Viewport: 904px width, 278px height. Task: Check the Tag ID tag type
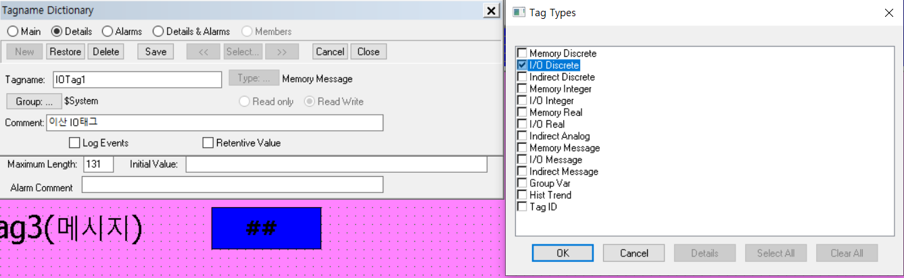(x=522, y=207)
